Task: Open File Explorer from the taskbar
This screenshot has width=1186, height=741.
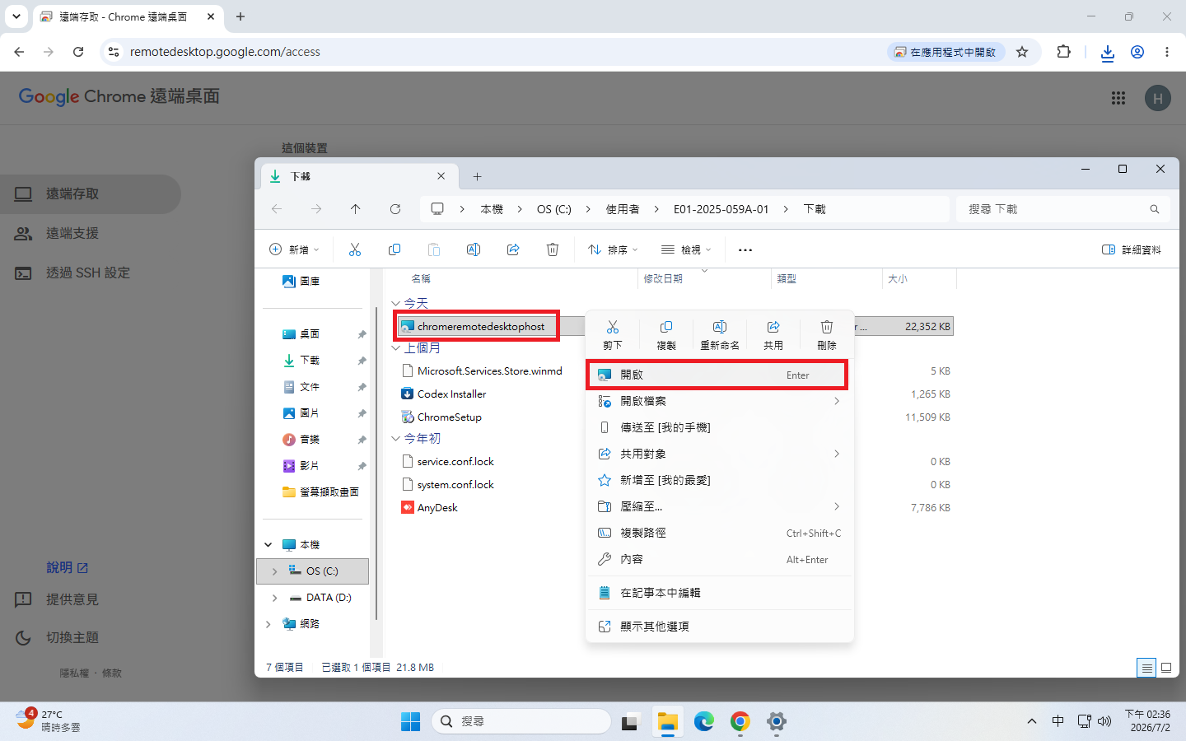Action: coord(668,722)
